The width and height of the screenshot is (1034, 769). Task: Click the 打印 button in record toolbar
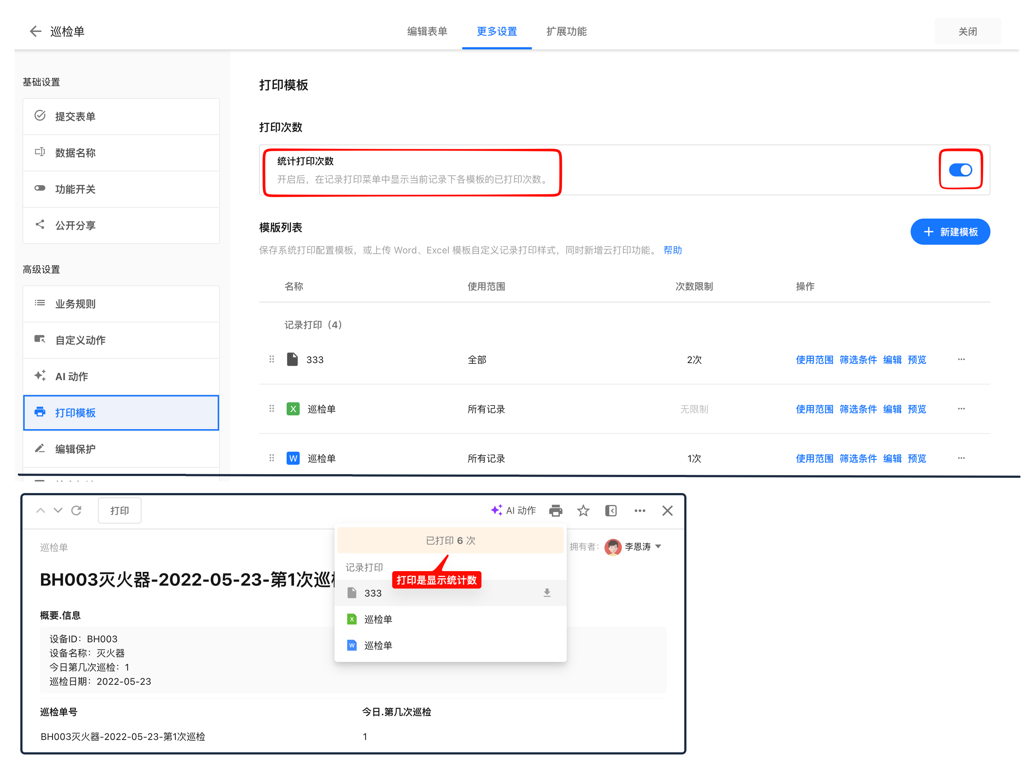point(119,510)
